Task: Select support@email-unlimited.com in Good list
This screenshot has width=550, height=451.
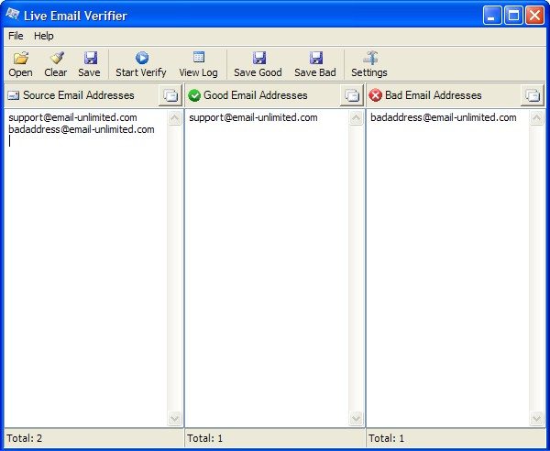Action: coord(253,117)
